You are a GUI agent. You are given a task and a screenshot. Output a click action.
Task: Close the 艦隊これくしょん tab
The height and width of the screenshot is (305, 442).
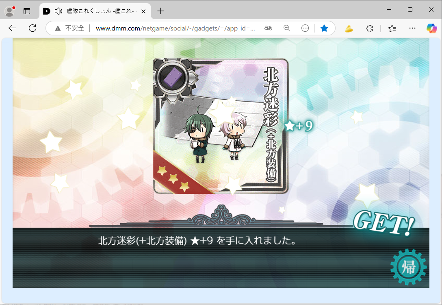[x=143, y=11]
